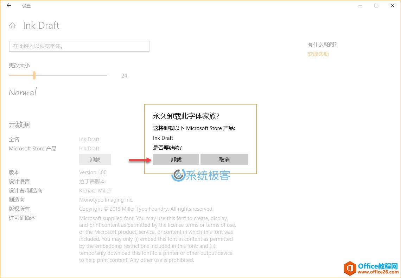Cancel the uninstall dialog with 取消
Image resolution: width=401 pixels, height=278 pixels.
point(224,160)
